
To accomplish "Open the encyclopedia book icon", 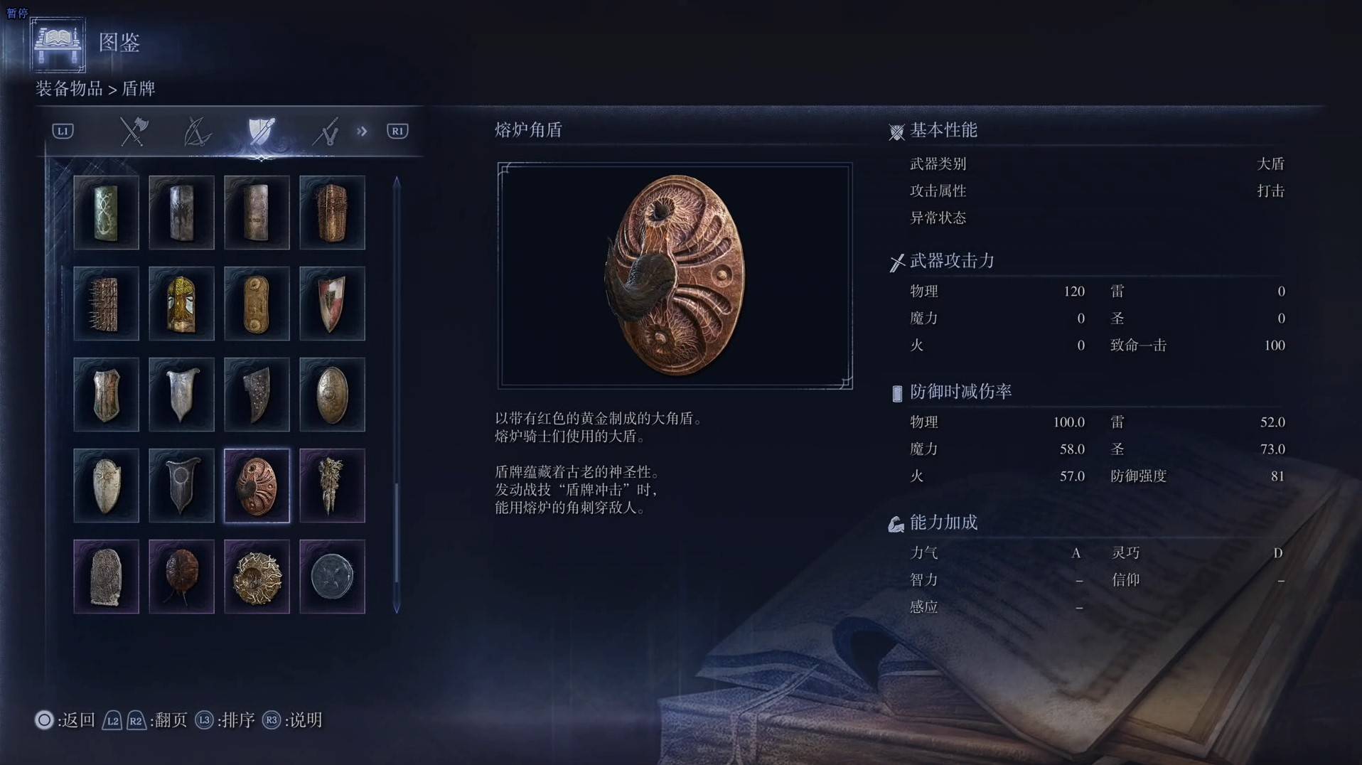I will point(58,45).
